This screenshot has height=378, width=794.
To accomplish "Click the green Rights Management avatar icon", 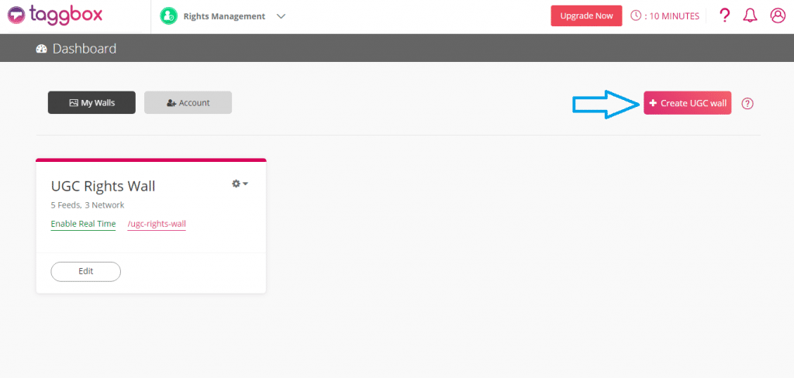I will (168, 16).
